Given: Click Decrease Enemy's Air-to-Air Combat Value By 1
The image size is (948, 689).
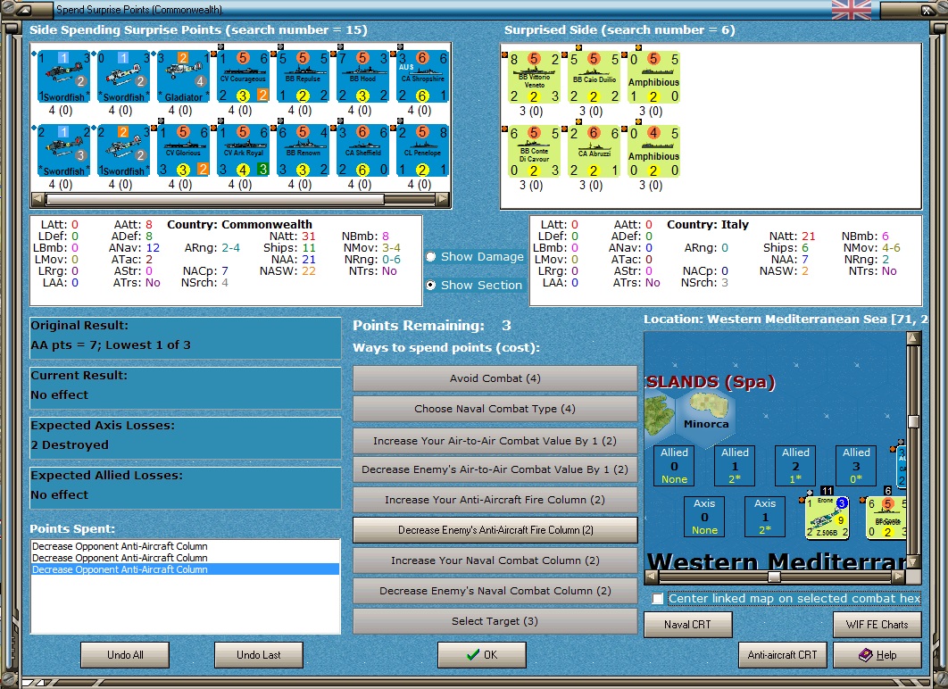Looking at the screenshot, I should coord(495,469).
